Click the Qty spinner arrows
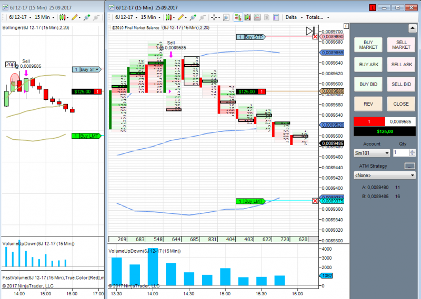Image resolution: width=421 pixels, height=299 pixels. [x=413, y=153]
